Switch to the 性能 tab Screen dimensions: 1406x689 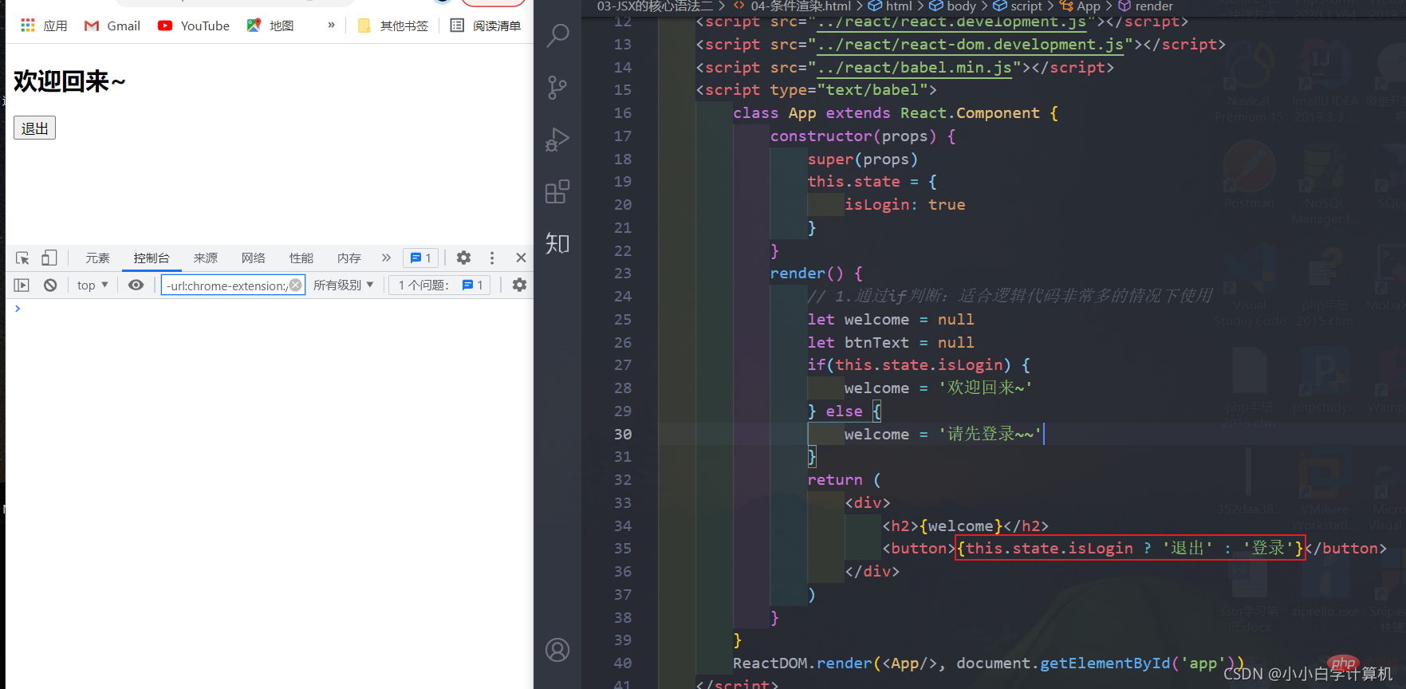coord(301,258)
